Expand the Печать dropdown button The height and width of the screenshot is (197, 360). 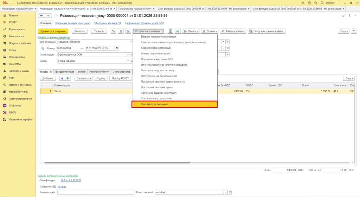click(x=191, y=31)
